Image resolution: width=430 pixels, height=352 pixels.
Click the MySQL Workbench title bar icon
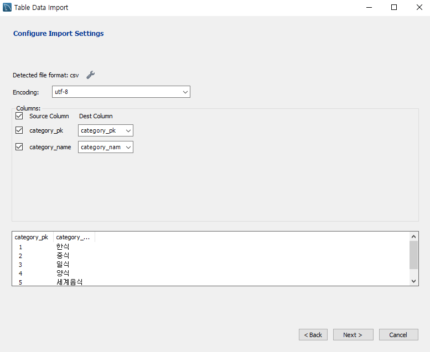point(7,7)
